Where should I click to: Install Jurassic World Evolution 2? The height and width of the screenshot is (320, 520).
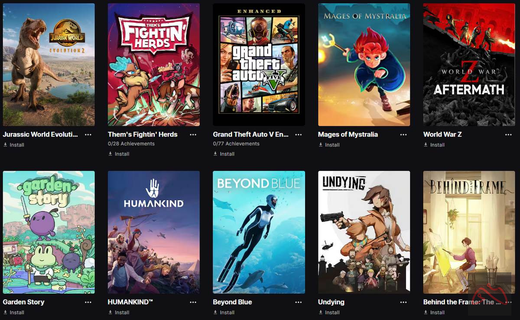pyautogui.click(x=14, y=145)
